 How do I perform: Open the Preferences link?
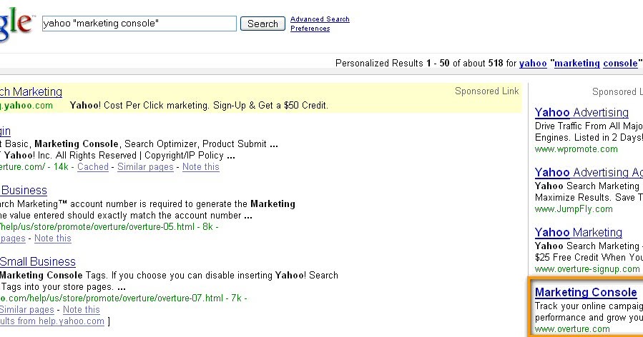310,29
